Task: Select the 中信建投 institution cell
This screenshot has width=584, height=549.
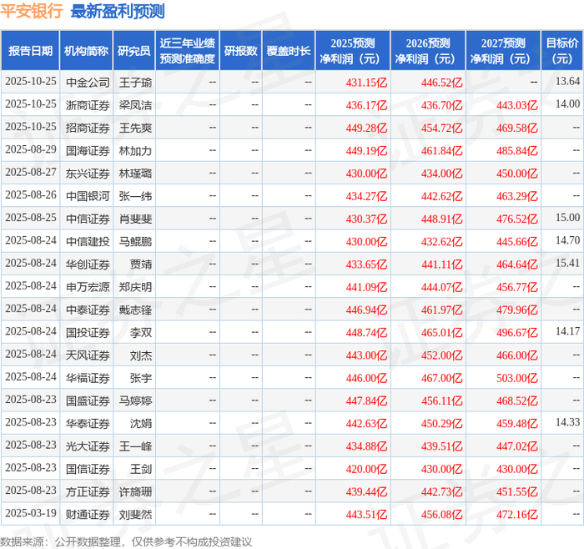Action: pyautogui.click(x=88, y=242)
